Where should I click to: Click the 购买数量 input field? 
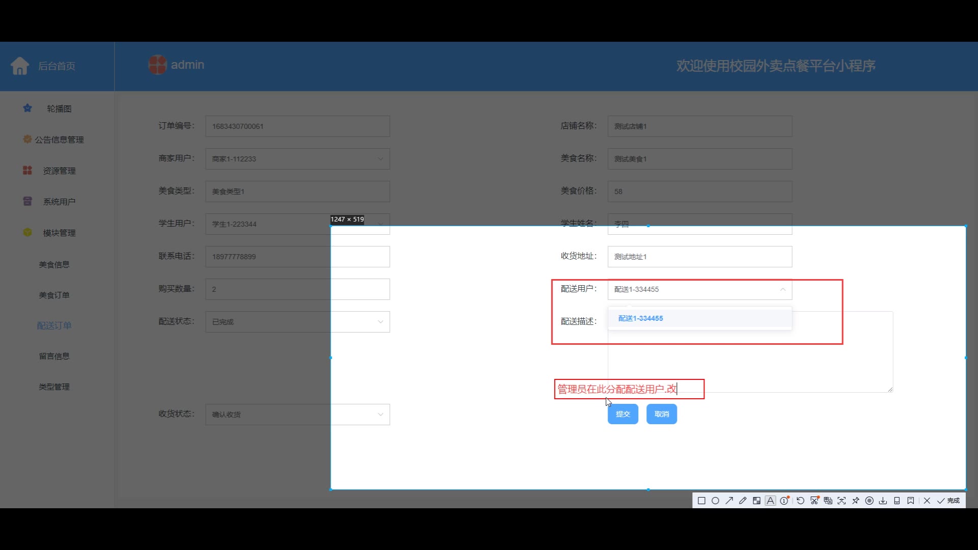click(x=297, y=289)
